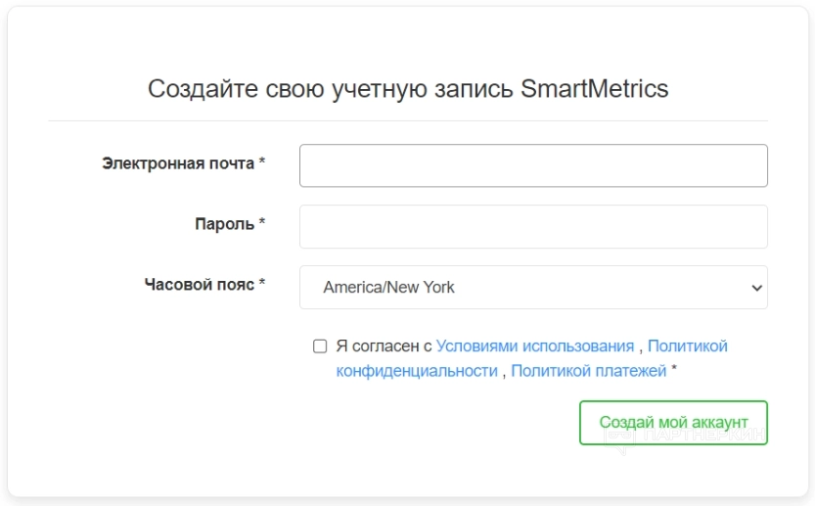Open the Условиями использования link
Screen dimensions: 815x506
535,345
